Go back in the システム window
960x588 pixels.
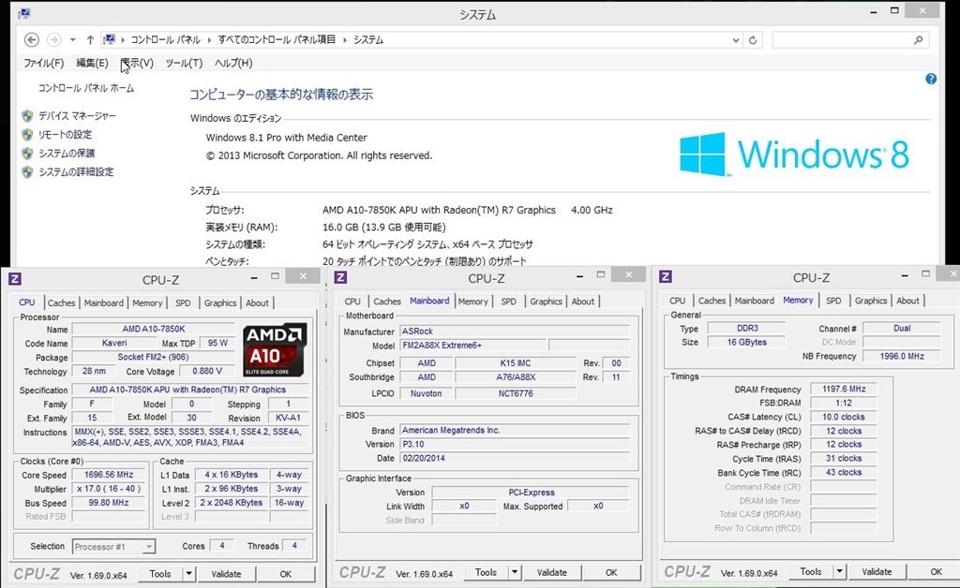click(x=31, y=39)
